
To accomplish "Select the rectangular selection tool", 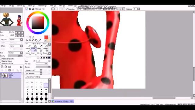I will click(27, 37).
